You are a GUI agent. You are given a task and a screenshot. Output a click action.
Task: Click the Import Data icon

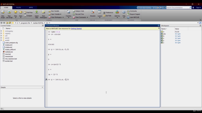pos(37,12)
